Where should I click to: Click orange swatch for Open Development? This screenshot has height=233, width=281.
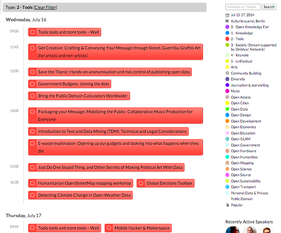(227, 121)
